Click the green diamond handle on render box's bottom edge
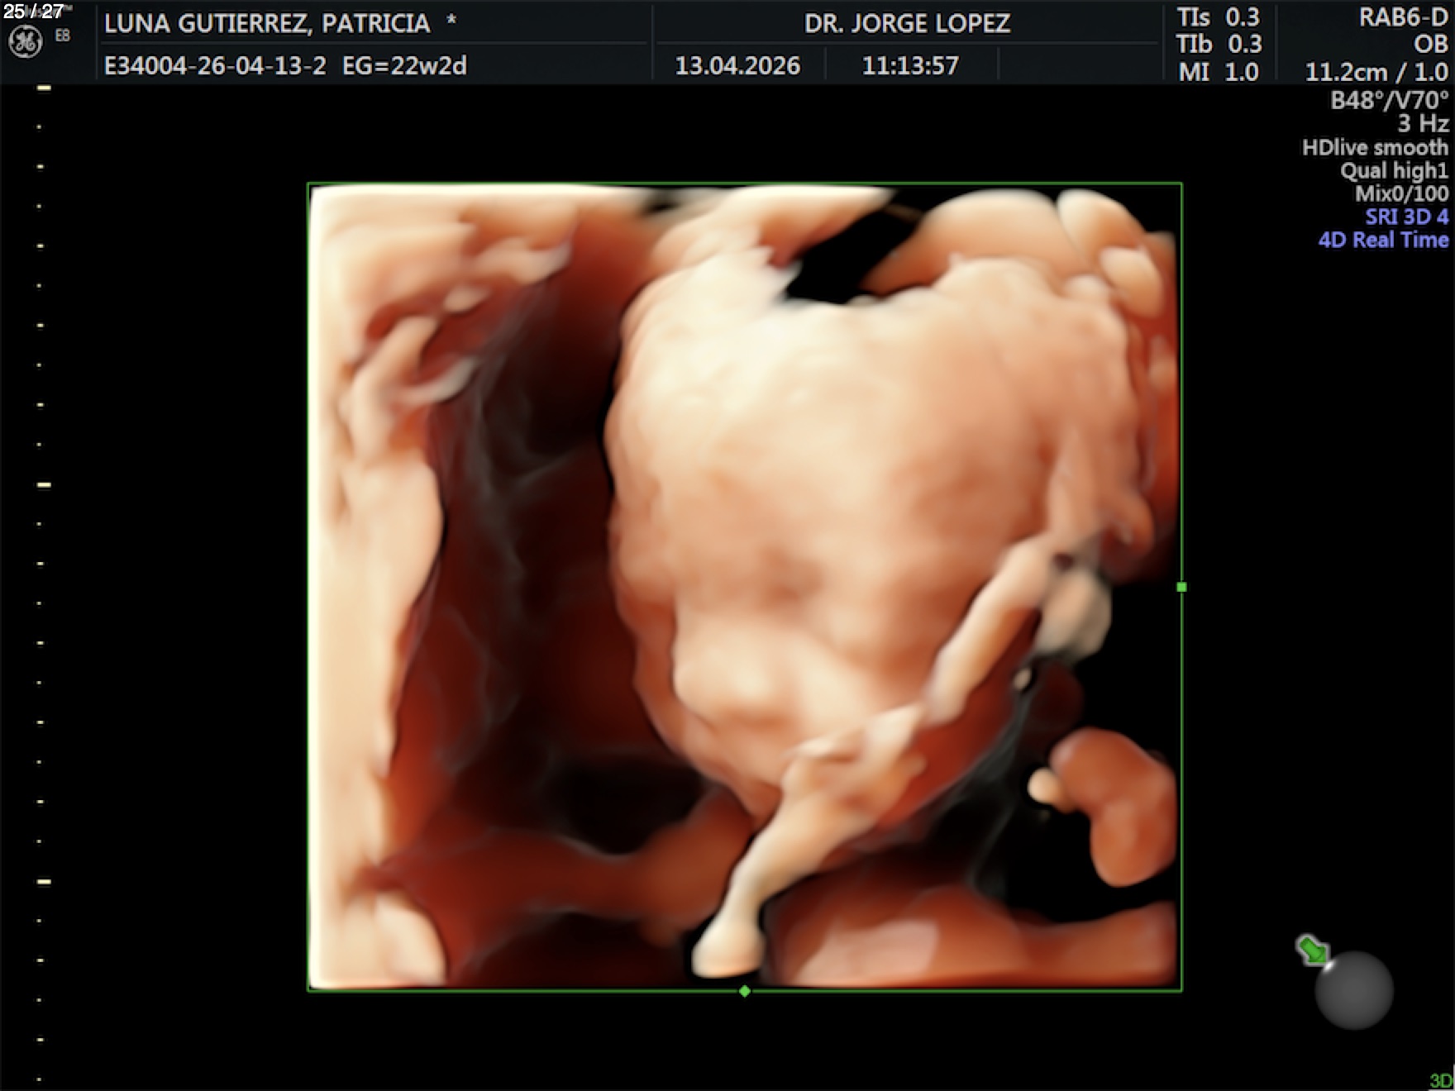Image resolution: width=1455 pixels, height=1091 pixels. (745, 991)
